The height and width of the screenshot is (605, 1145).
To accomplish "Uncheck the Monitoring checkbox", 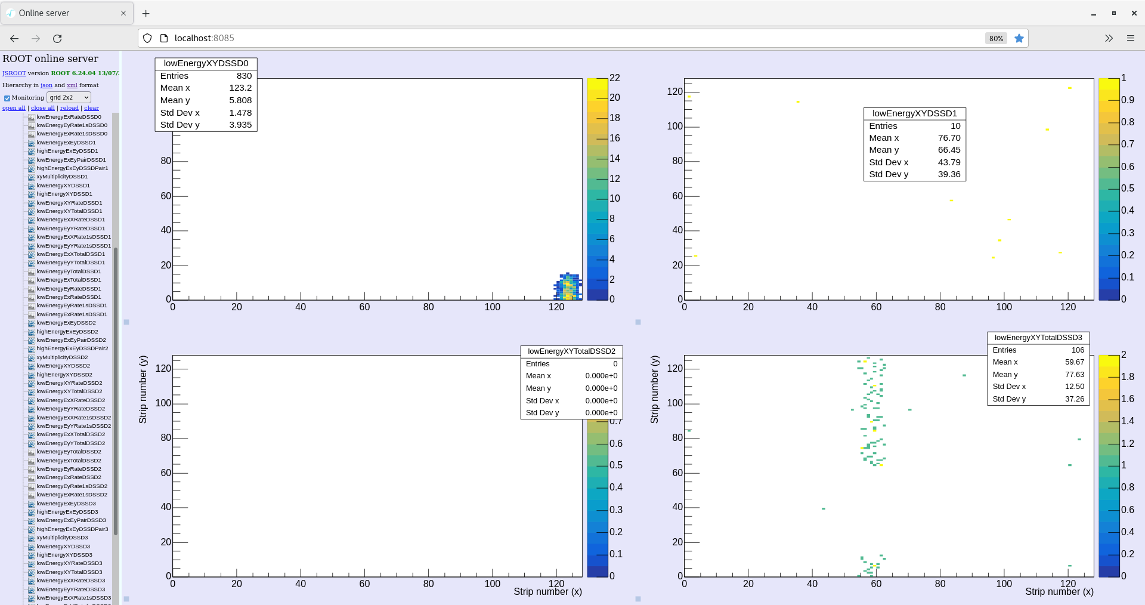I will tap(7, 98).
